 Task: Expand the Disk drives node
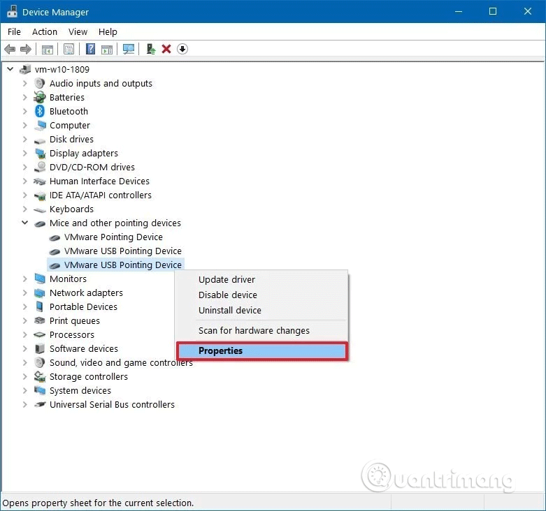pos(24,139)
